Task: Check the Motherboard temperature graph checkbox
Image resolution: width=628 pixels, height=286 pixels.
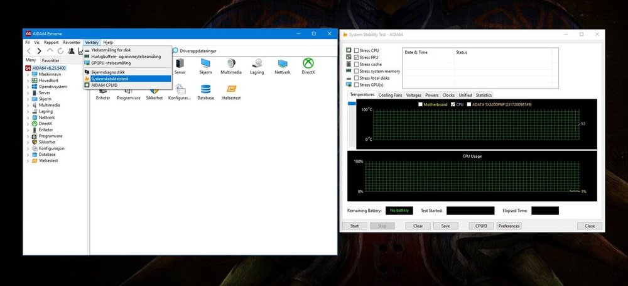Action: 420,104
